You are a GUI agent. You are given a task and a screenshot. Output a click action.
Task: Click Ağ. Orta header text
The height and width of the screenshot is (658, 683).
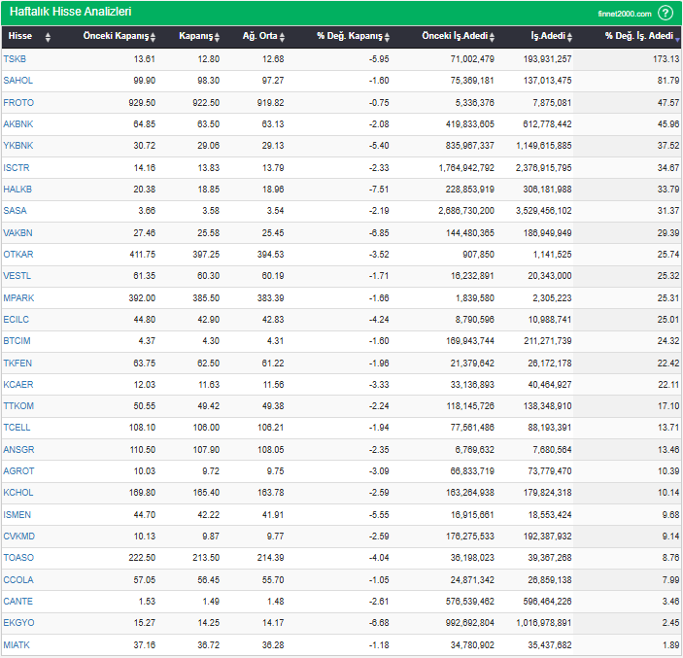coord(259,36)
